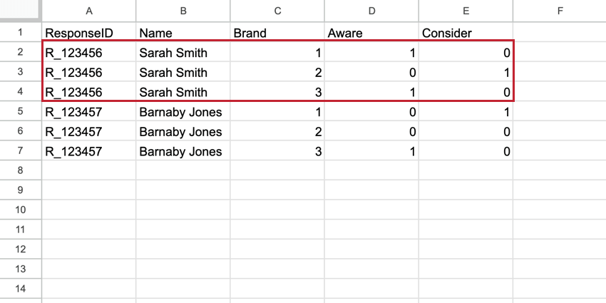The image size is (606, 303).
Task: Select the Aware header cell
Action: pos(371,33)
